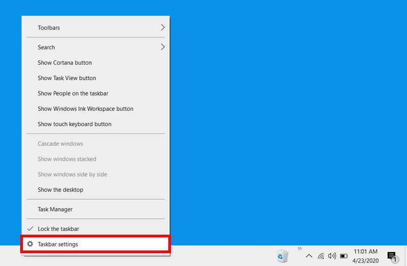Open the clock showing 11:01 AM
The image size is (407, 266).
(x=365, y=256)
